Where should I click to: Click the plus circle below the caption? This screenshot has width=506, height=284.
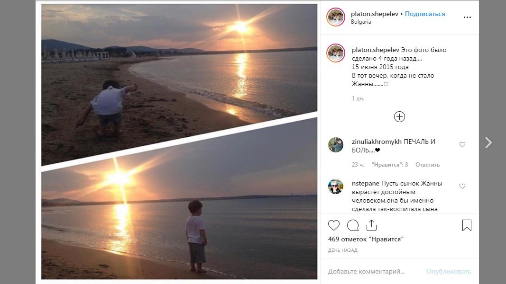(x=400, y=116)
